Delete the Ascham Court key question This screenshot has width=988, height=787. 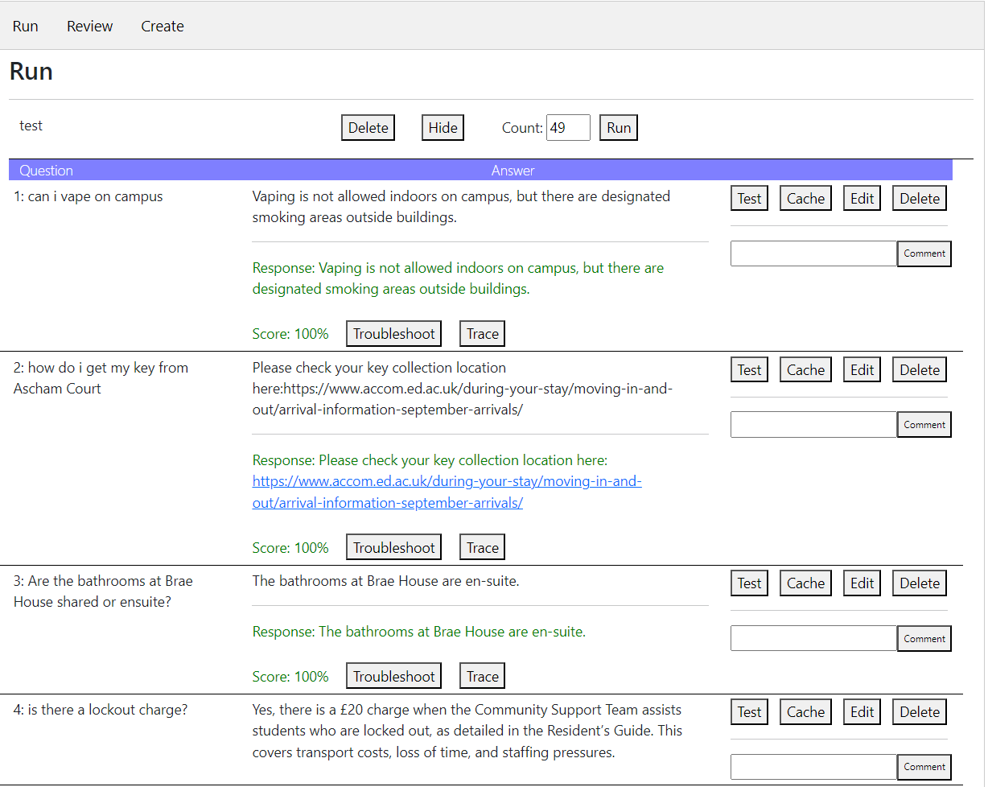(919, 370)
